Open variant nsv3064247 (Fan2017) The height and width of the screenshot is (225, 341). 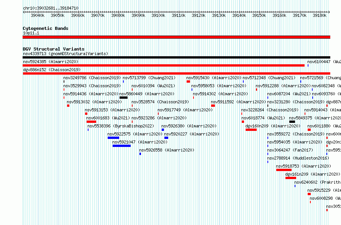pyautogui.click(x=290, y=150)
